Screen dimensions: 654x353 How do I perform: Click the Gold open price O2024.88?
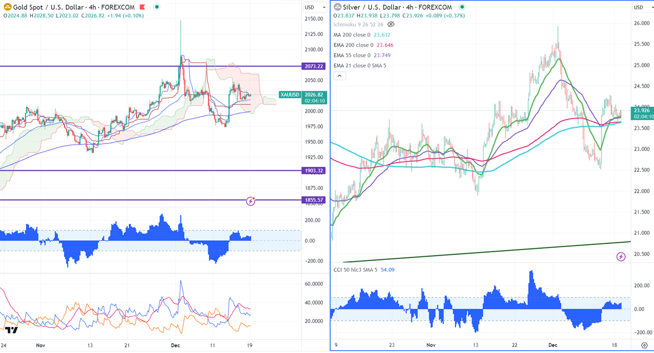[15, 16]
